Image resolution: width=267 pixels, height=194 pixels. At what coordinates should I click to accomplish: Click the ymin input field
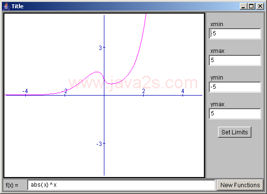(x=235, y=87)
